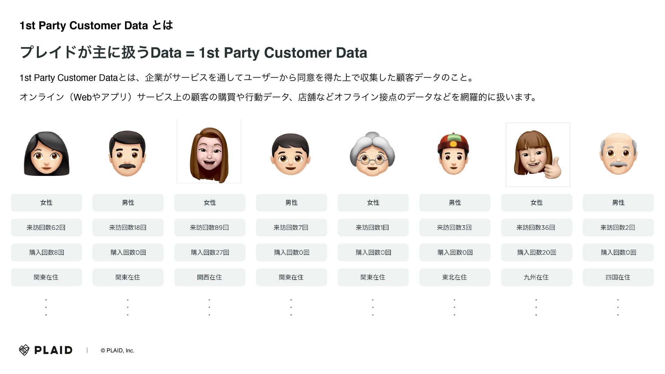Select the bald elderly man avatar

618,154
